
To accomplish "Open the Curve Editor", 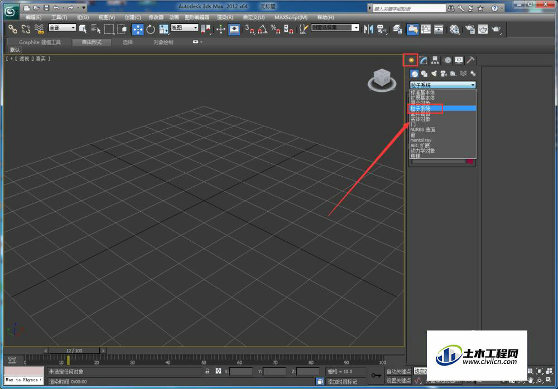I will pos(426,29).
